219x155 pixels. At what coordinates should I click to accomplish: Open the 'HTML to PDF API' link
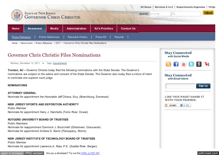pyautogui.click(x=90, y=153)
